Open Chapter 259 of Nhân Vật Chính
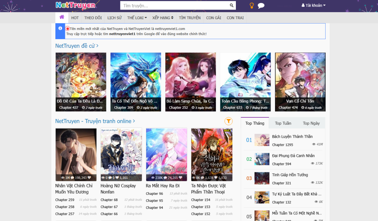Screen dimensions: 378x221 65,200
